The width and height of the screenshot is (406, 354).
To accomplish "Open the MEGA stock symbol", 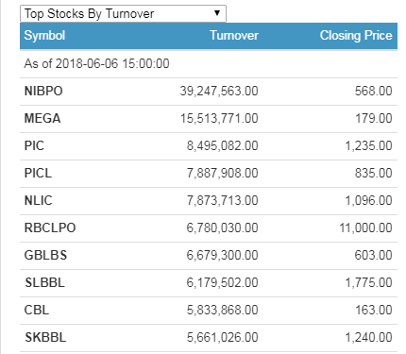I will pos(42,119).
